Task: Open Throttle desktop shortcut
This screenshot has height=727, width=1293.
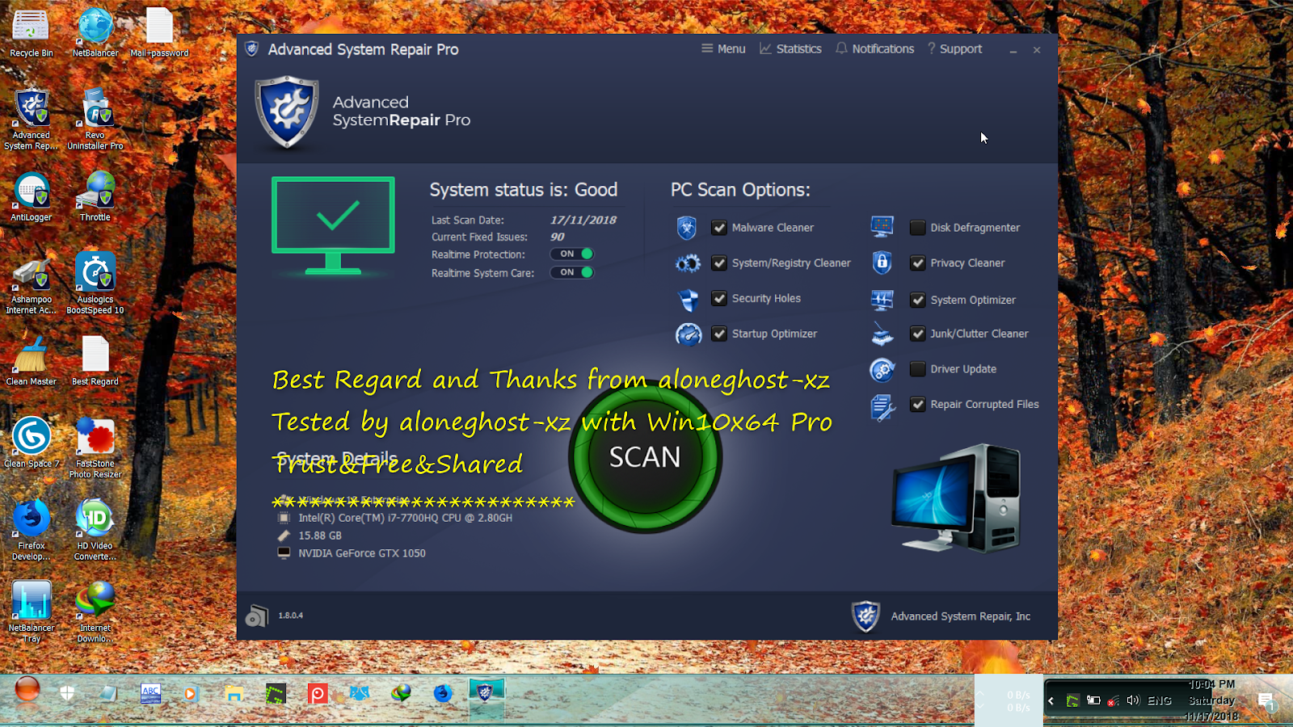Action: (x=95, y=197)
